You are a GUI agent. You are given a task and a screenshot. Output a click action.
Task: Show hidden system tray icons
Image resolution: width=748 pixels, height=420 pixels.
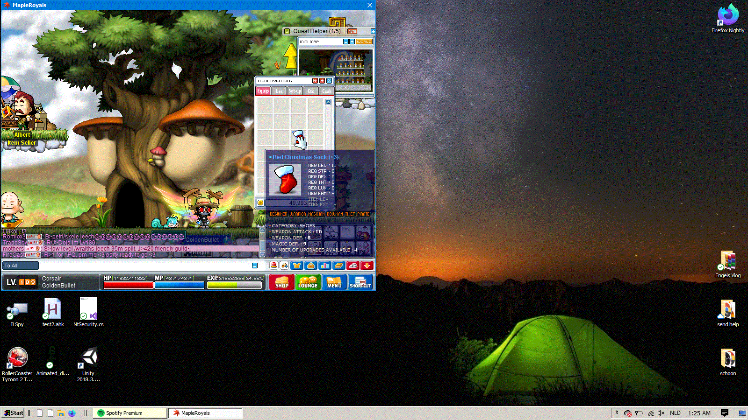617,413
